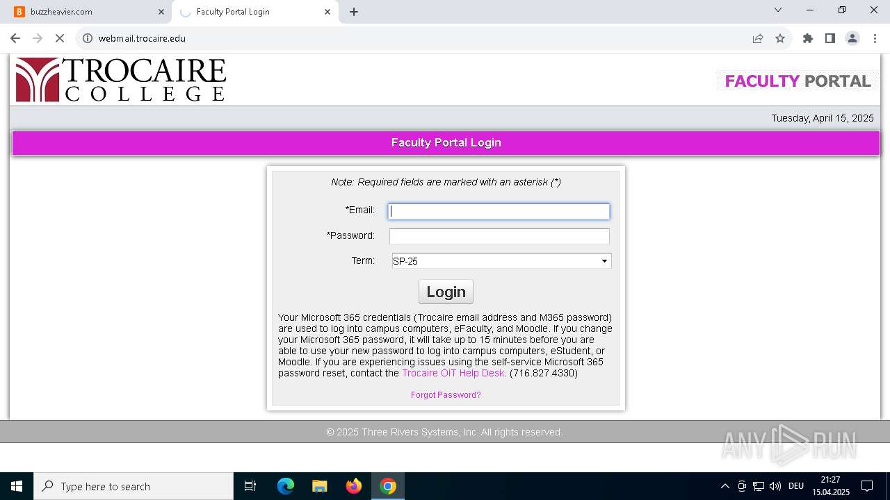Bookmark this page with the star icon

[x=780, y=38]
